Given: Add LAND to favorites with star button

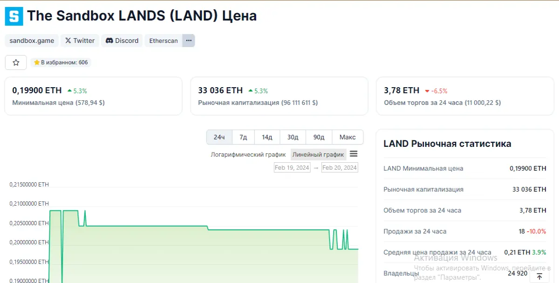Looking at the screenshot, I should point(16,62).
